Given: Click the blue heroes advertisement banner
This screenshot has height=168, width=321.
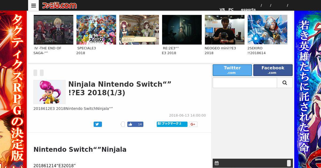Looking at the screenshot, I should [x=308, y=89].
